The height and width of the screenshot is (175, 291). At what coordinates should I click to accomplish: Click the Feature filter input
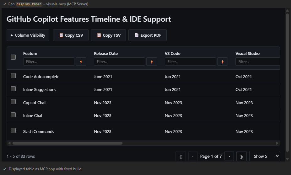coord(49,62)
